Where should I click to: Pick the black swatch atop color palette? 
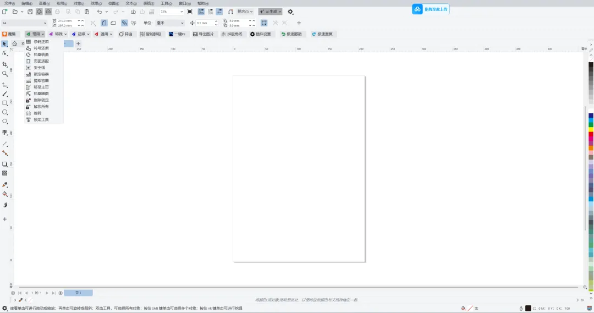(x=591, y=65)
